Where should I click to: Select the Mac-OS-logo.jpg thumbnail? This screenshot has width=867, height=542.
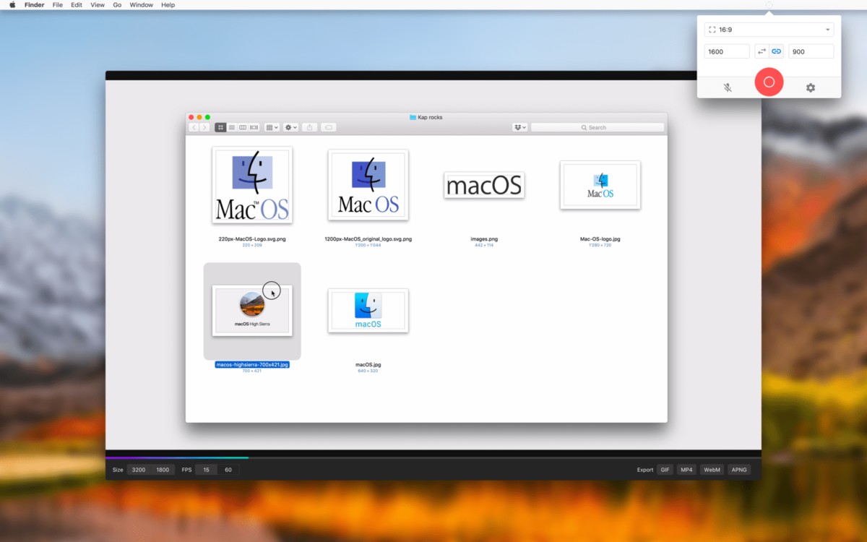point(600,185)
